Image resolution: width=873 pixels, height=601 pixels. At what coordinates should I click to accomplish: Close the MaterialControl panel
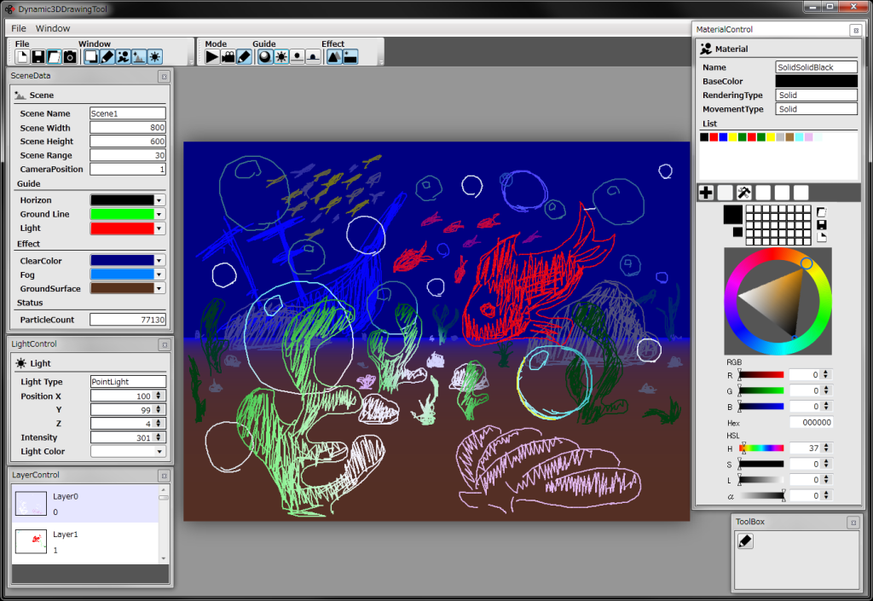pyautogui.click(x=856, y=31)
